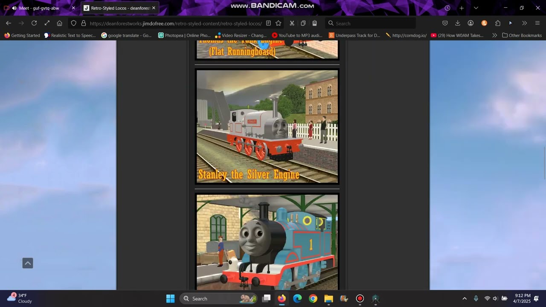The height and width of the screenshot is (307, 546).
Task: Open the Bandicam record icon in taskbar
Action: 360,298
